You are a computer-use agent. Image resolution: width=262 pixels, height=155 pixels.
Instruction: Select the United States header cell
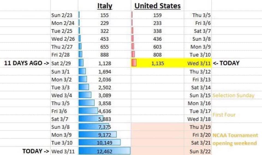pyautogui.click(x=157, y=5)
